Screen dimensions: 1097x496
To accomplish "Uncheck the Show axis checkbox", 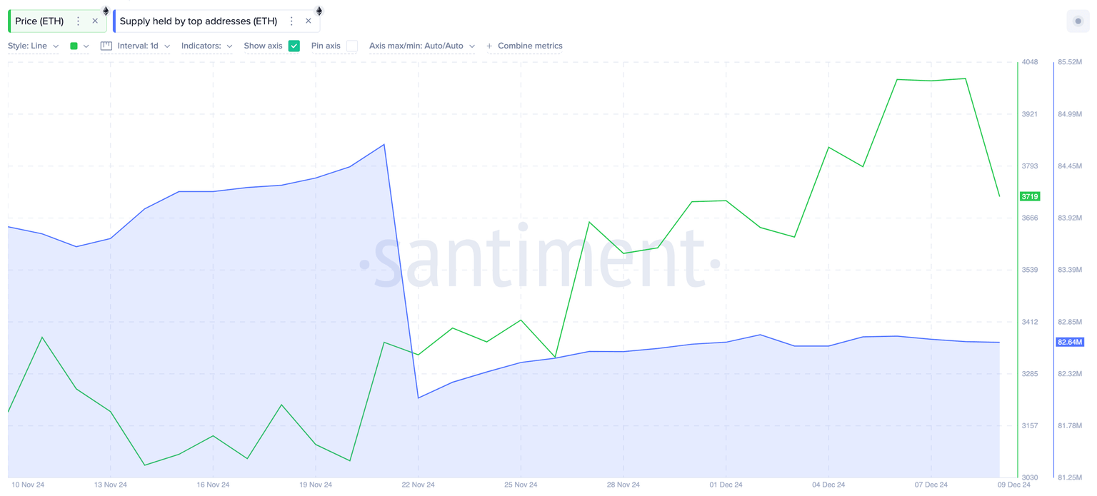I will (x=294, y=46).
